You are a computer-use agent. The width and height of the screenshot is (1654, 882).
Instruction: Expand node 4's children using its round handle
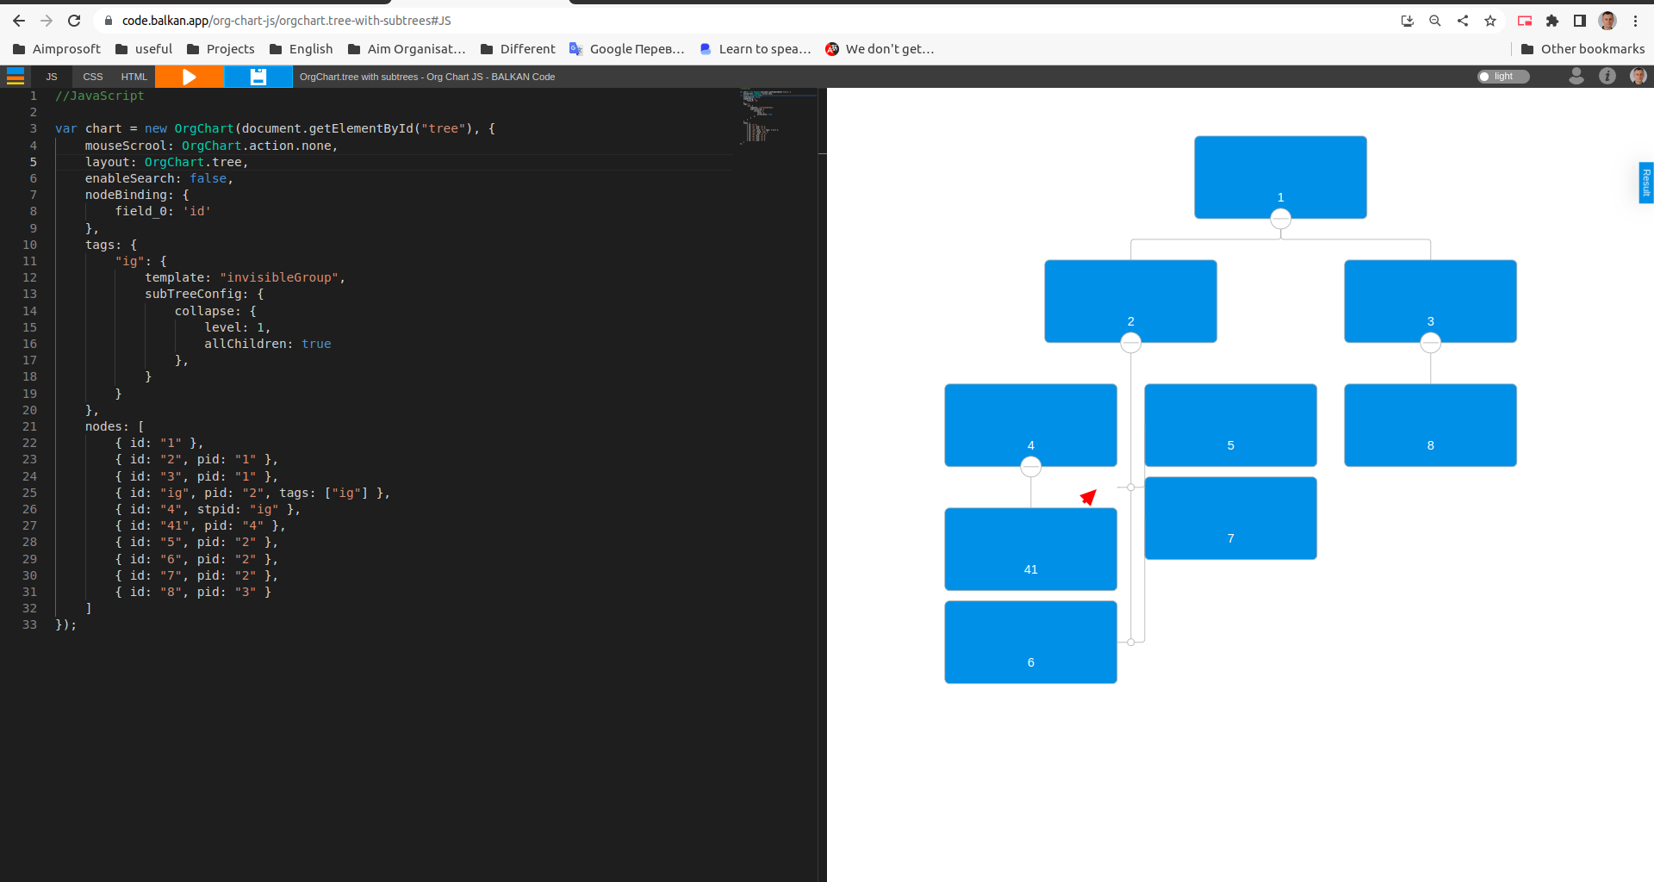[x=1030, y=466]
